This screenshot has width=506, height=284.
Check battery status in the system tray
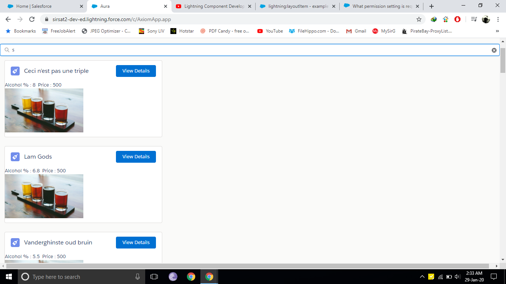click(449, 277)
